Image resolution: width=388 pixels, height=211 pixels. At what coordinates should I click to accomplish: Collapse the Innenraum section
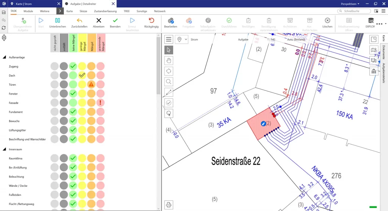click(5, 149)
